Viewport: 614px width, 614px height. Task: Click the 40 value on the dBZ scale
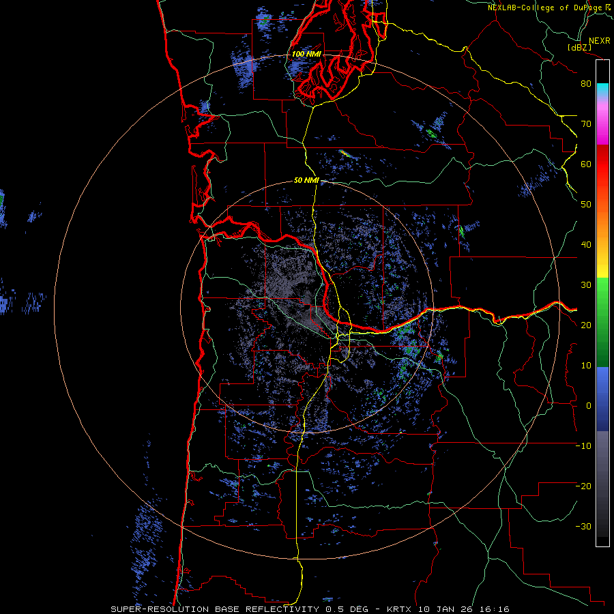[x=586, y=245]
